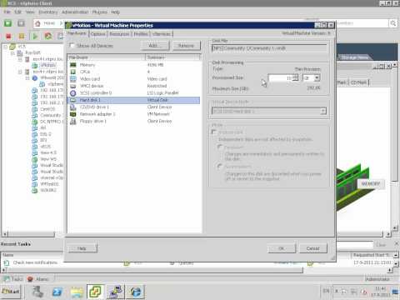The width and height of the screenshot is (400, 300).
Task: Switch to the vServices tab
Action: (162, 34)
